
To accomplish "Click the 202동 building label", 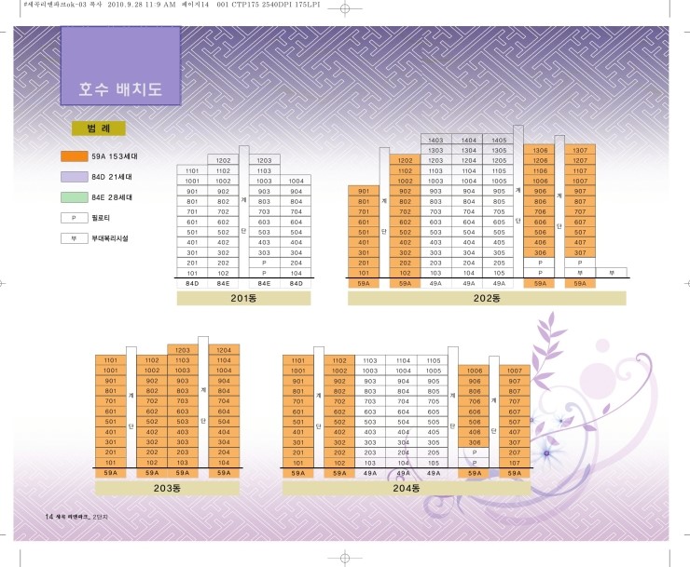I will pyautogui.click(x=487, y=299).
